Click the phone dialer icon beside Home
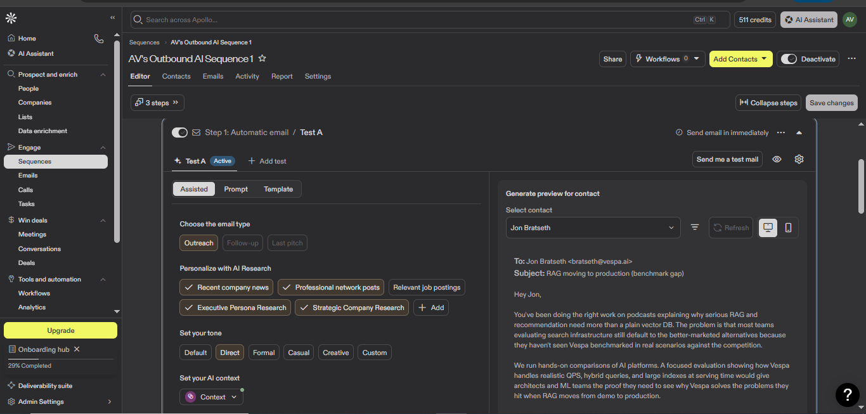 point(98,39)
